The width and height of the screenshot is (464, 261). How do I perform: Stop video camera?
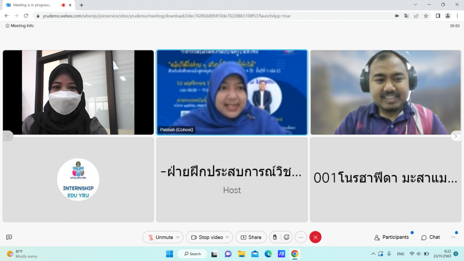(208, 237)
